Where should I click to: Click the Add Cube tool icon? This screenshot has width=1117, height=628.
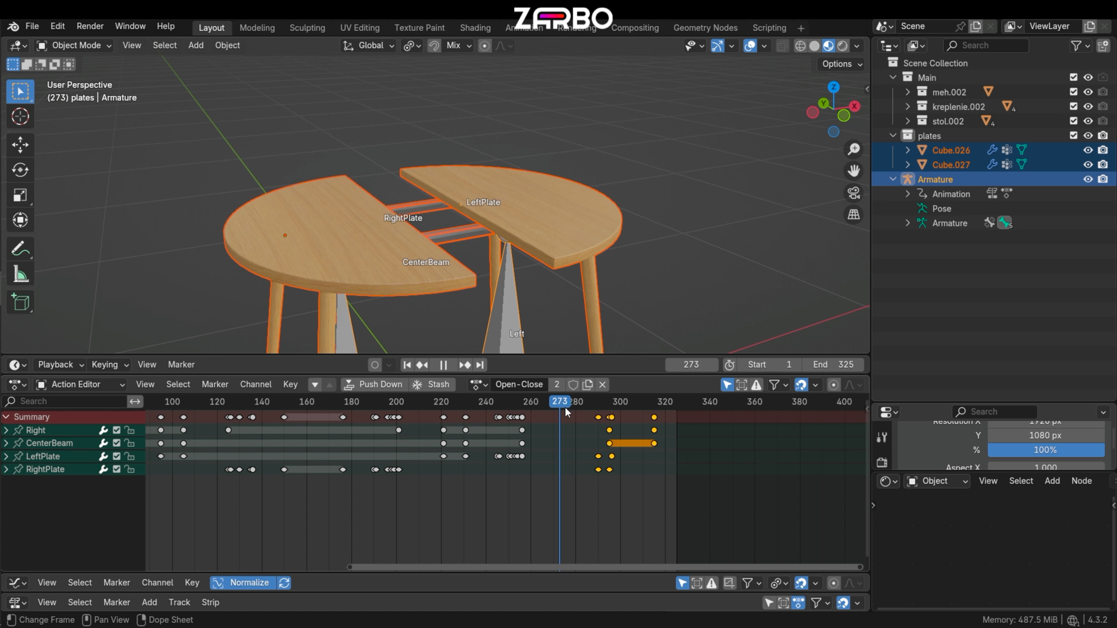coord(20,302)
